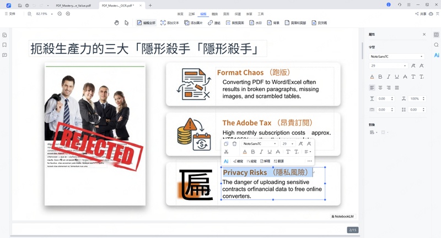Open the object align dropdown in properties panel
Image resolution: width=441 pixels, height=238 pixels.
(374, 132)
